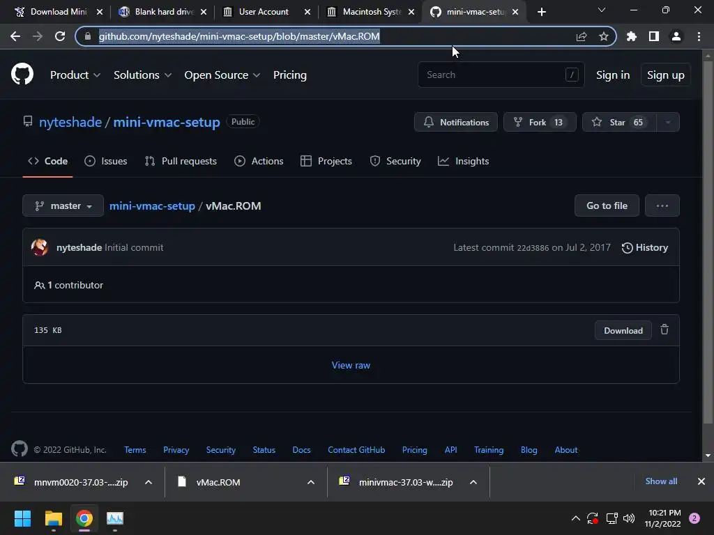Open tab search chevron in title bar

[x=602, y=10]
